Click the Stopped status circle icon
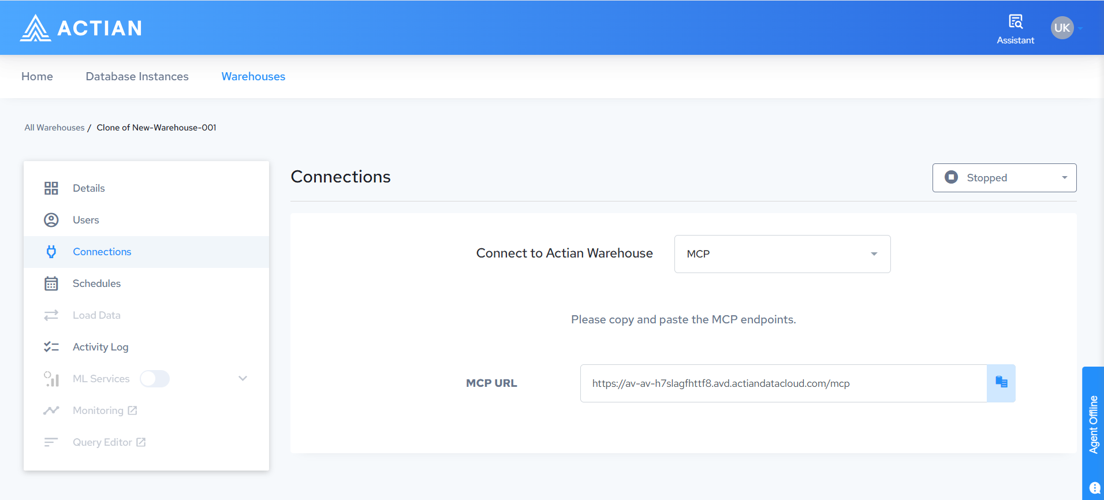The width and height of the screenshot is (1104, 500). tap(951, 177)
